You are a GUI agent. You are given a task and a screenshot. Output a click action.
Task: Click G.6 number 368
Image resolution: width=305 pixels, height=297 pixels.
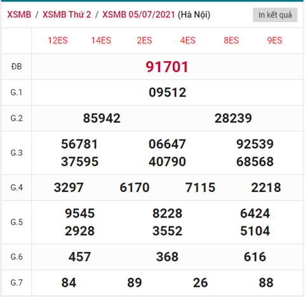[x=167, y=257]
